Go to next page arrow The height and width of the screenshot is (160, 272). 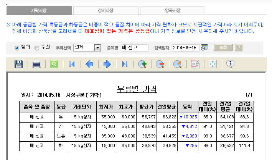(x=107, y=64)
